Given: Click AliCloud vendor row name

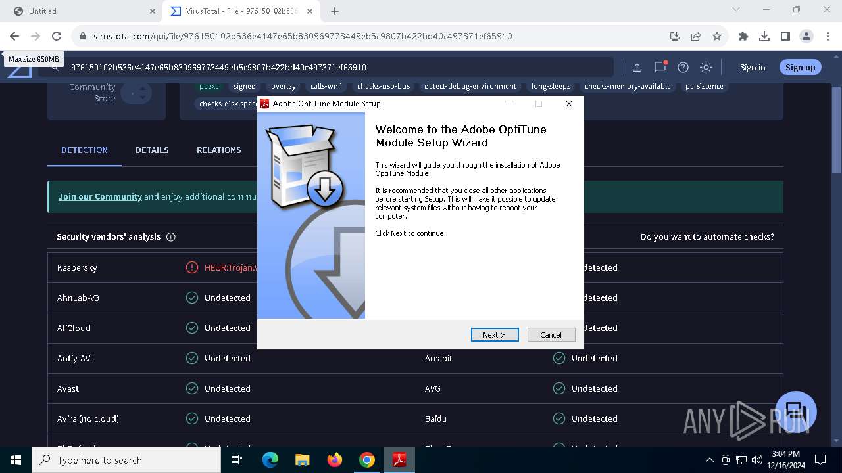Looking at the screenshot, I should 74,328.
